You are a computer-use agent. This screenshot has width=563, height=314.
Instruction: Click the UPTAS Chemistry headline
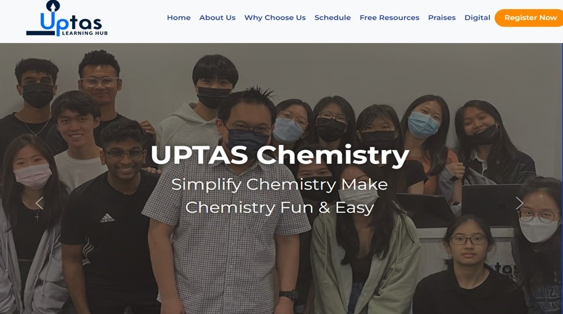pyautogui.click(x=280, y=155)
